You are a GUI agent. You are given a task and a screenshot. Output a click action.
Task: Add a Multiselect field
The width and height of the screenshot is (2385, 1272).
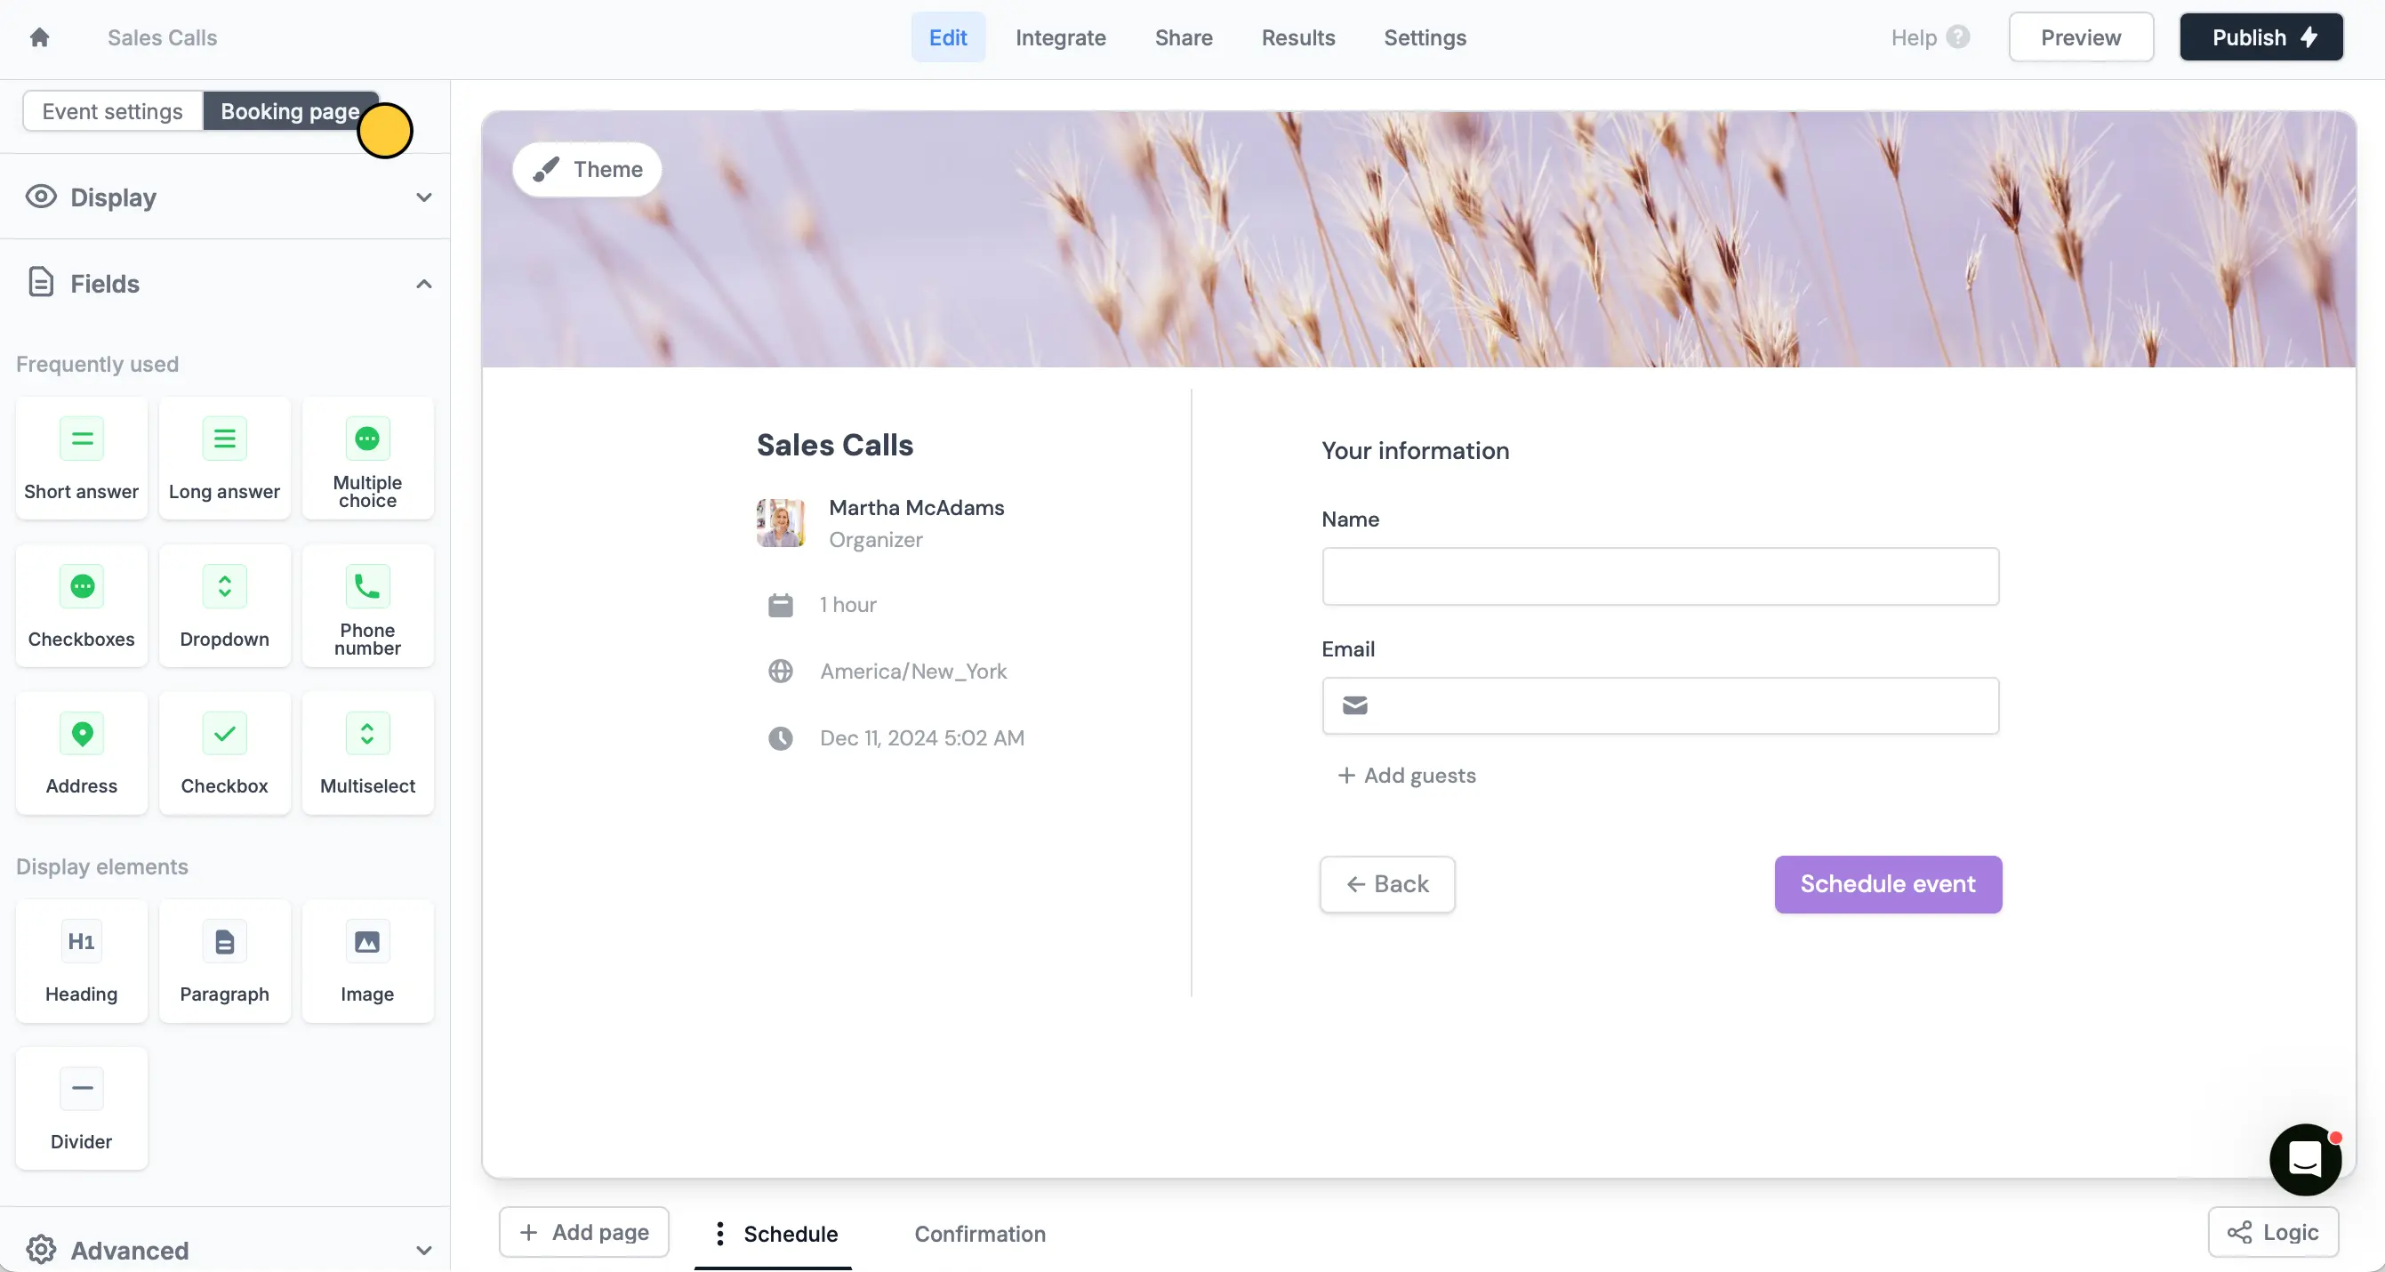(x=367, y=753)
